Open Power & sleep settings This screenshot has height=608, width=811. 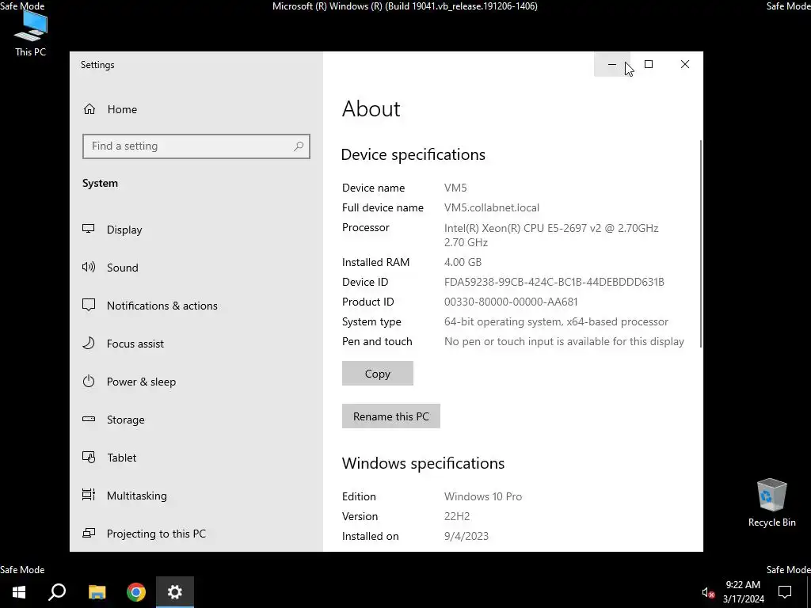pyautogui.click(x=196, y=382)
